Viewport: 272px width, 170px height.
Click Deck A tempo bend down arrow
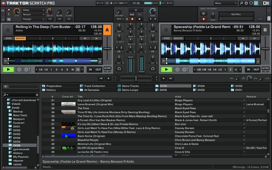coord(85,38)
